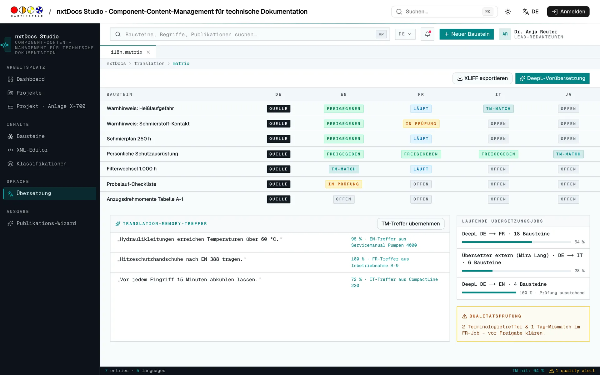Click the XML-Editor code icon
This screenshot has height=375, width=600.
pos(10,150)
